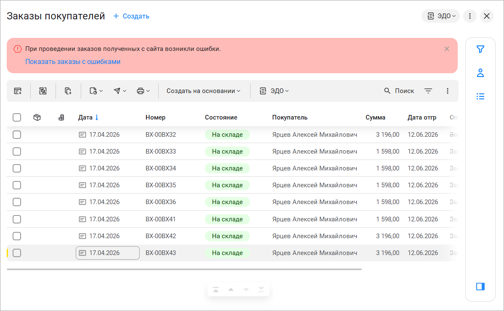This screenshot has height=311, width=504.
Task: Check the box for order ВХ-00ВХ43
Action: tap(17, 253)
